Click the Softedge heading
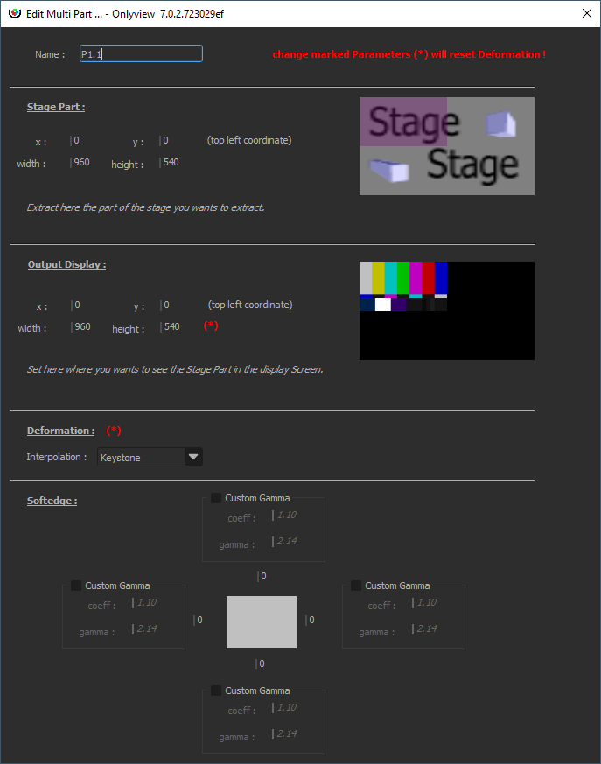The height and width of the screenshot is (764, 601). pos(52,501)
